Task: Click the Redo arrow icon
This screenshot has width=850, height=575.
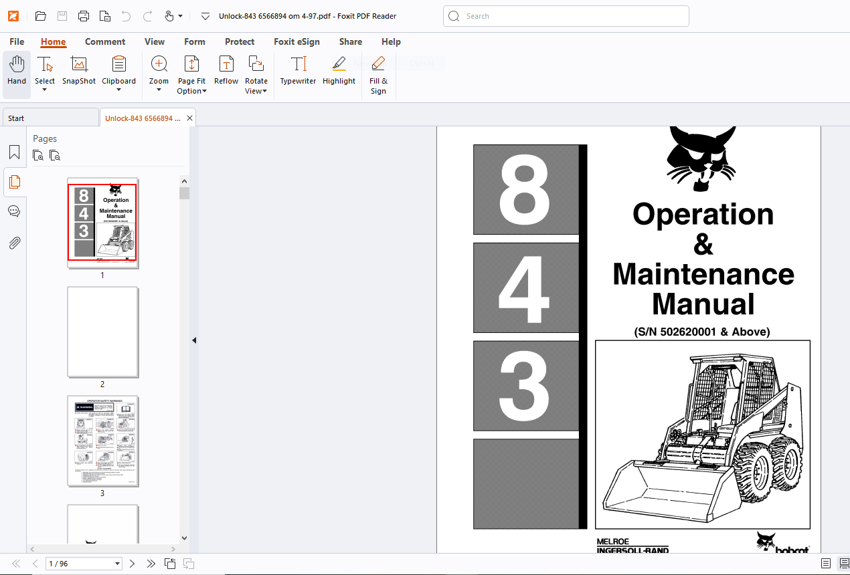Action: point(148,16)
